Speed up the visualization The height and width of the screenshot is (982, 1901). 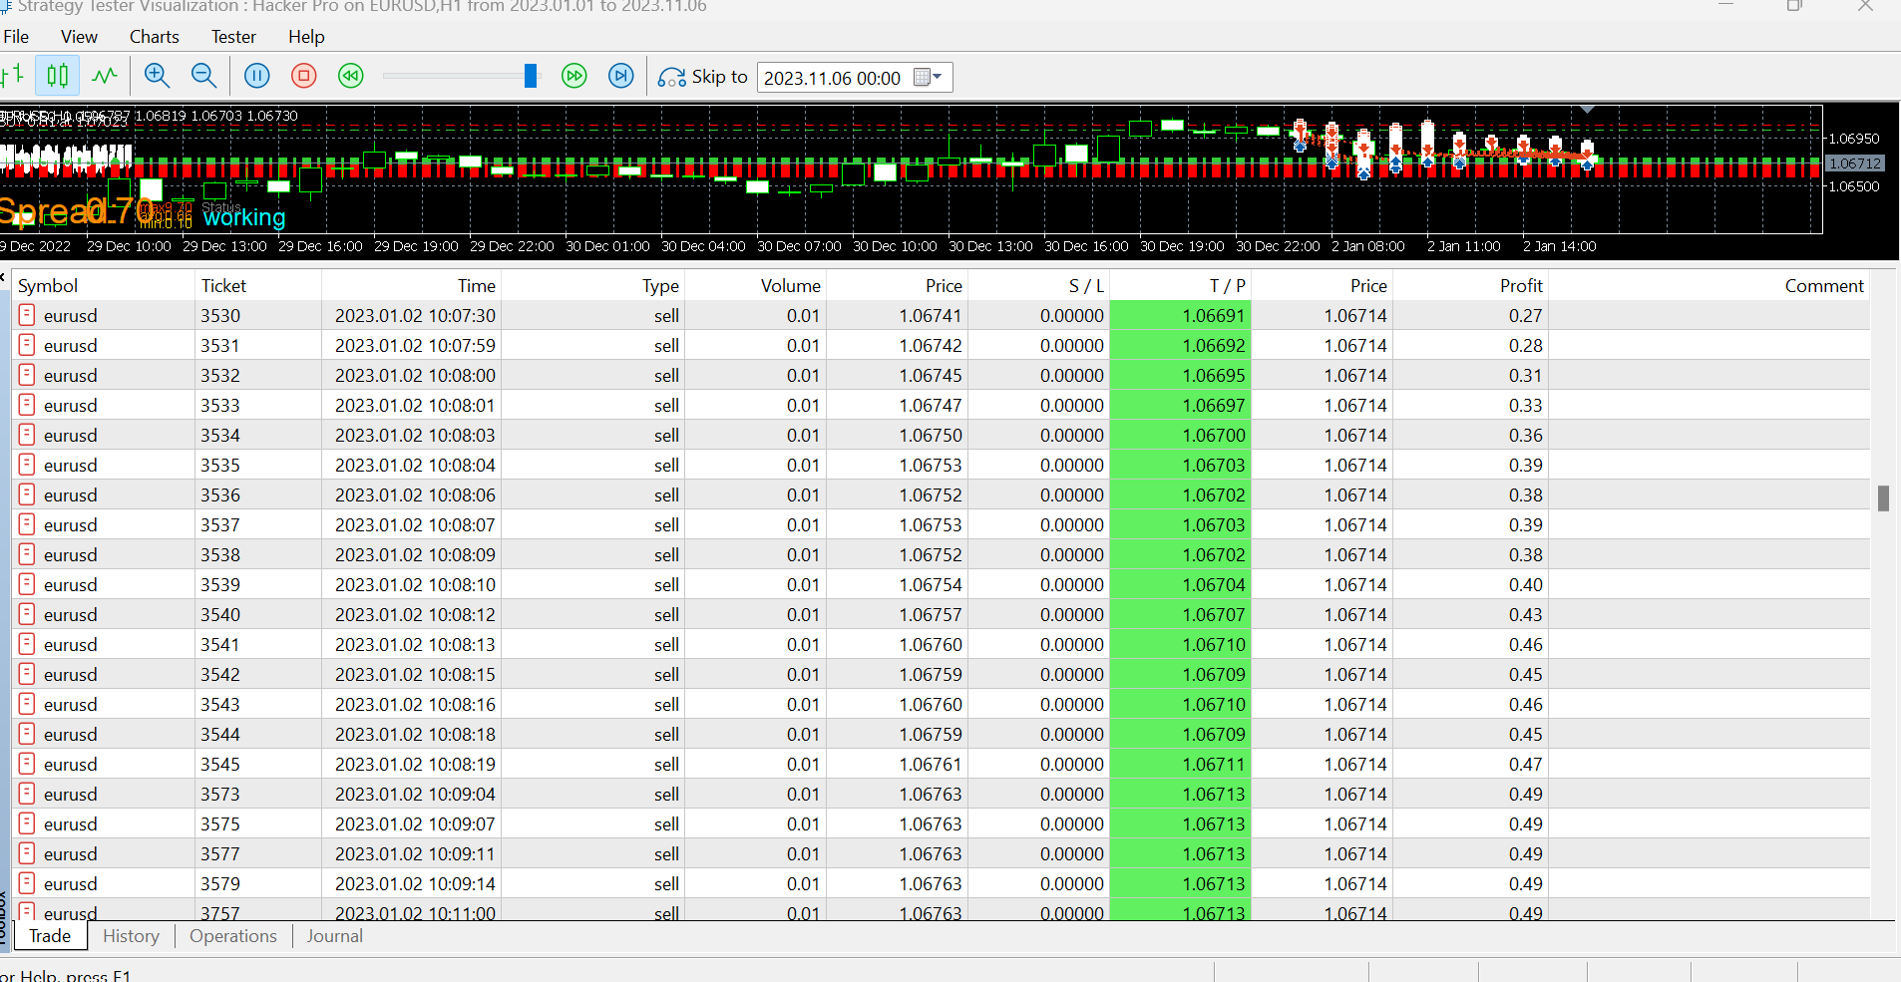tap(574, 76)
